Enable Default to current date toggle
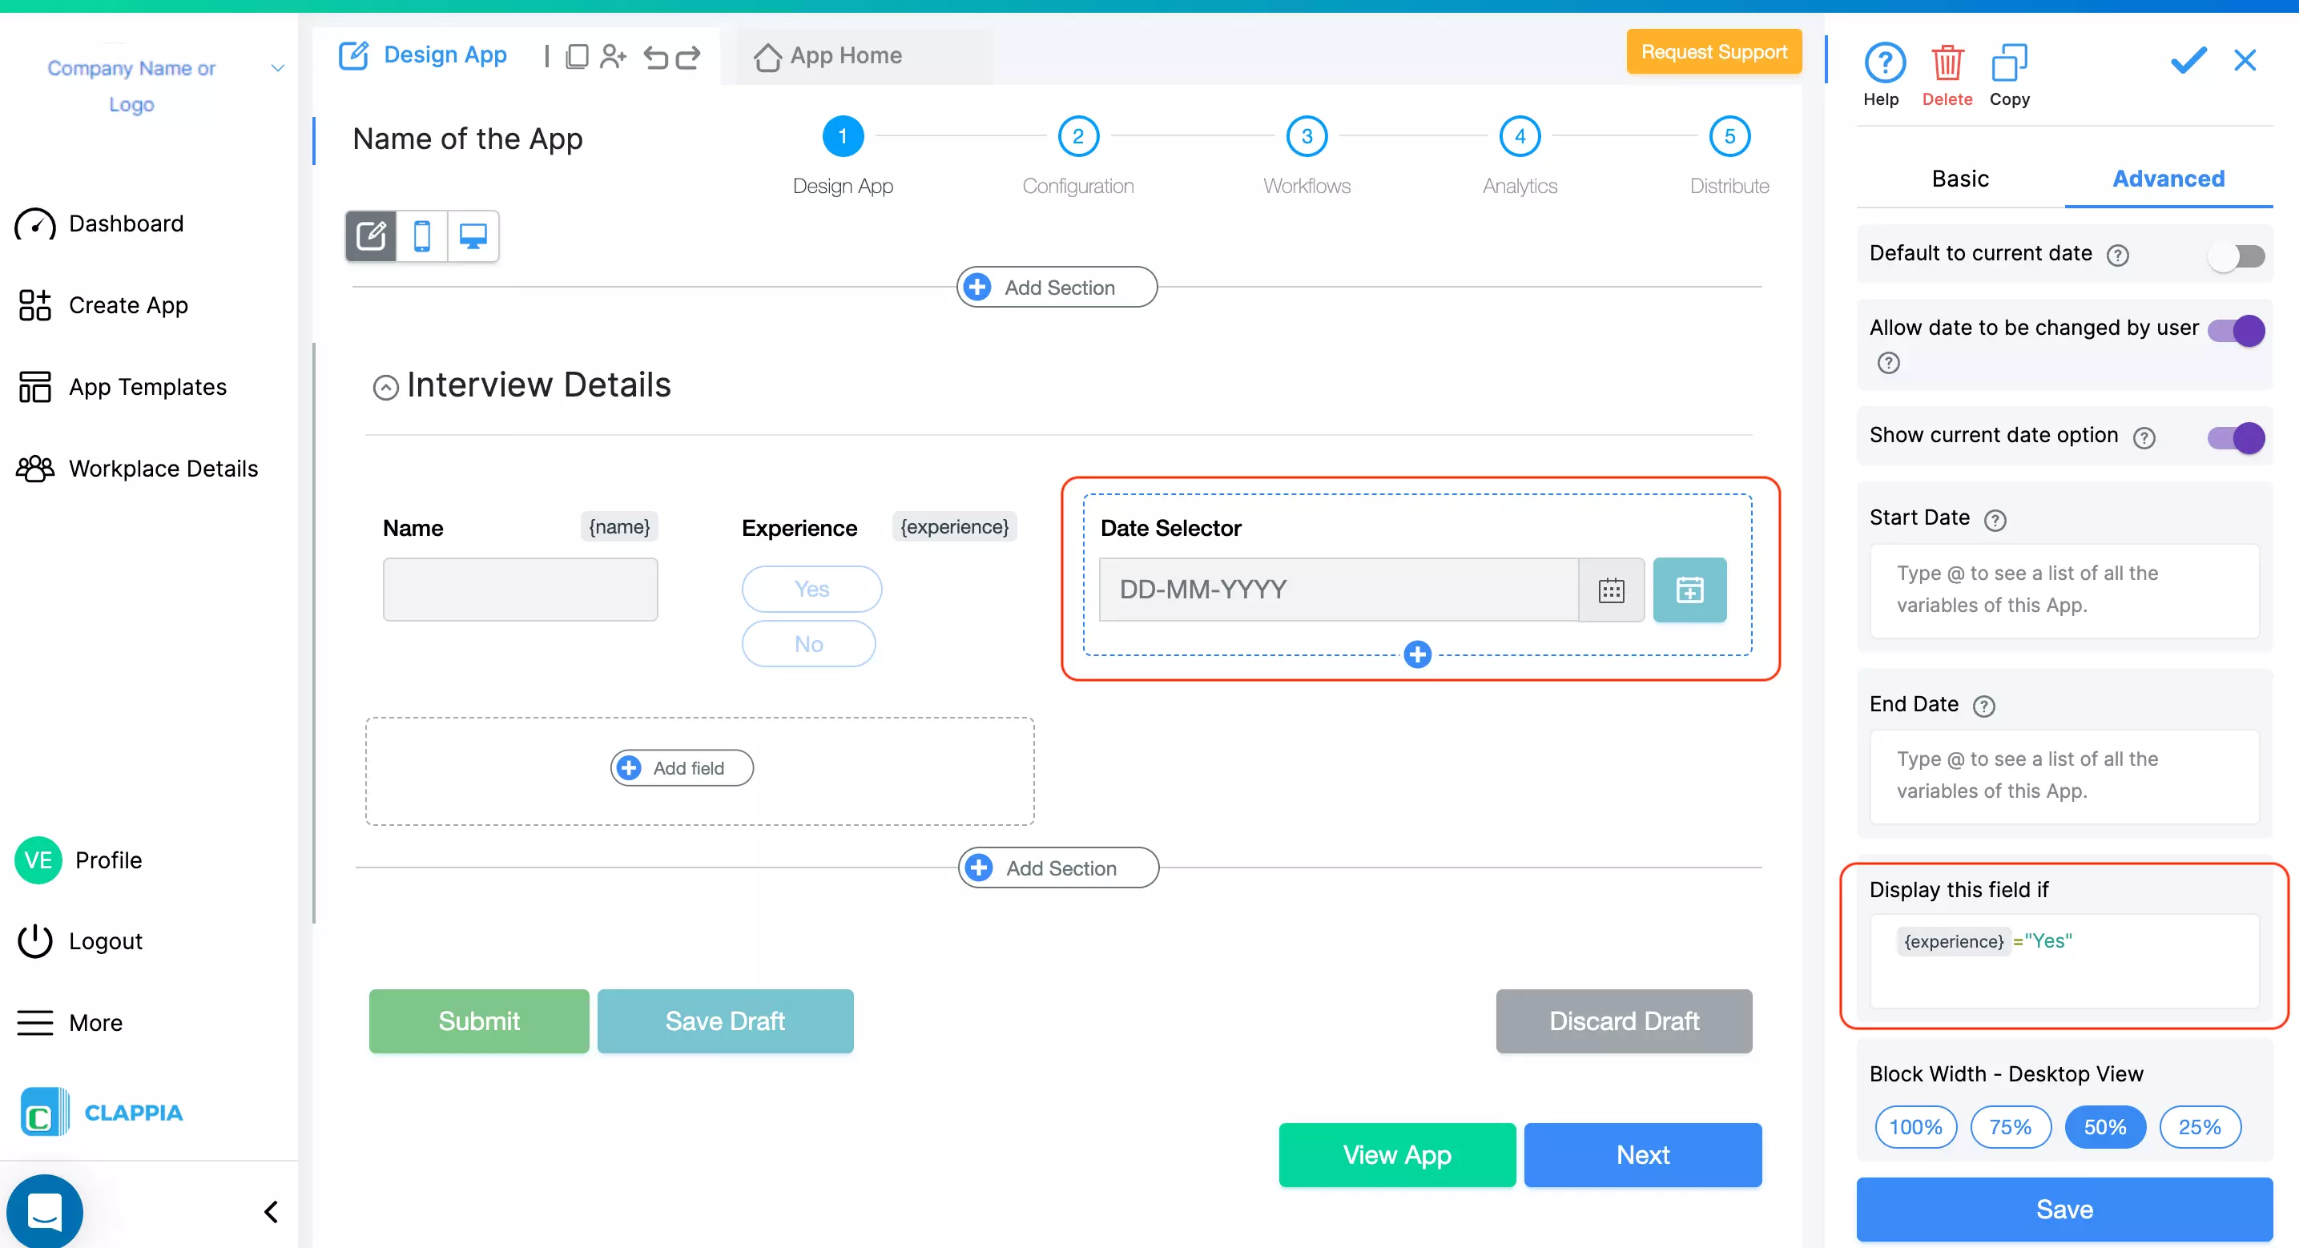This screenshot has width=2299, height=1248. pos(2236,256)
